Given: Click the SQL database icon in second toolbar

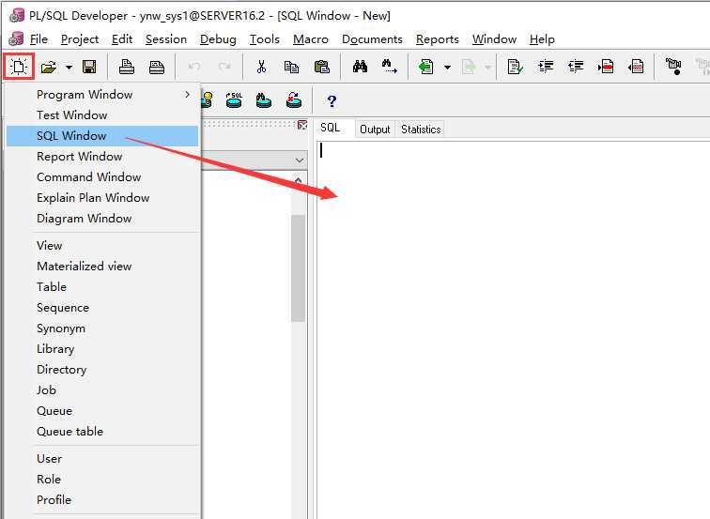Looking at the screenshot, I should coord(234,100).
